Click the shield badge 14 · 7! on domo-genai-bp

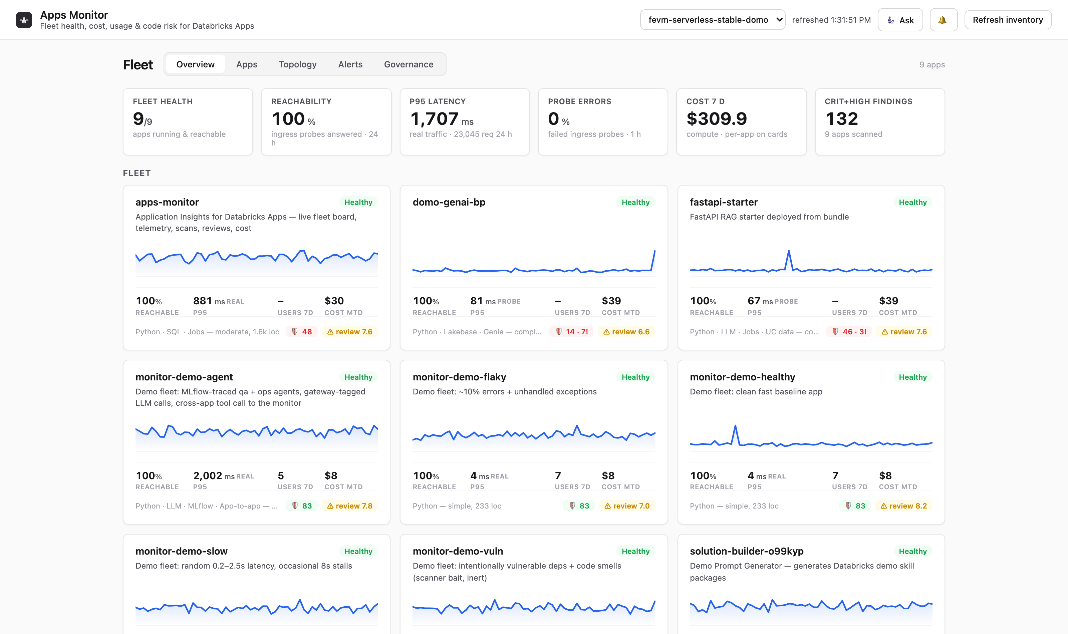point(571,332)
